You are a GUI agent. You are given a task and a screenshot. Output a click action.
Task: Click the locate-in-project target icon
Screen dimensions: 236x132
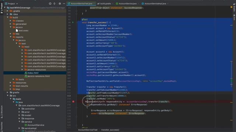click(x=50, y=4)
